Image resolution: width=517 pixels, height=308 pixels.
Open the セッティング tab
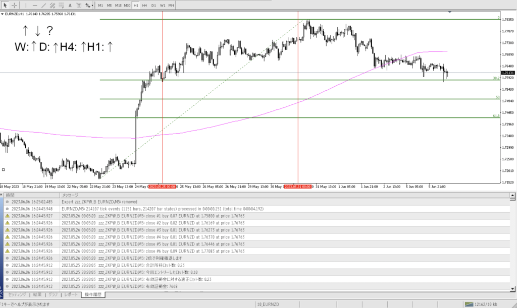click(17, 294)
